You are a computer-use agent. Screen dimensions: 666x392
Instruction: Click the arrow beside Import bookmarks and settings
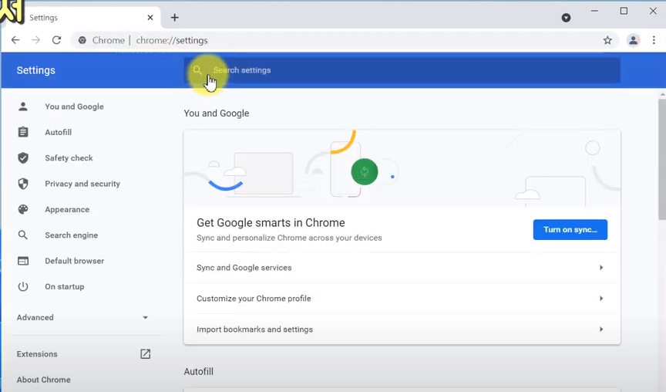coord(601,329)
